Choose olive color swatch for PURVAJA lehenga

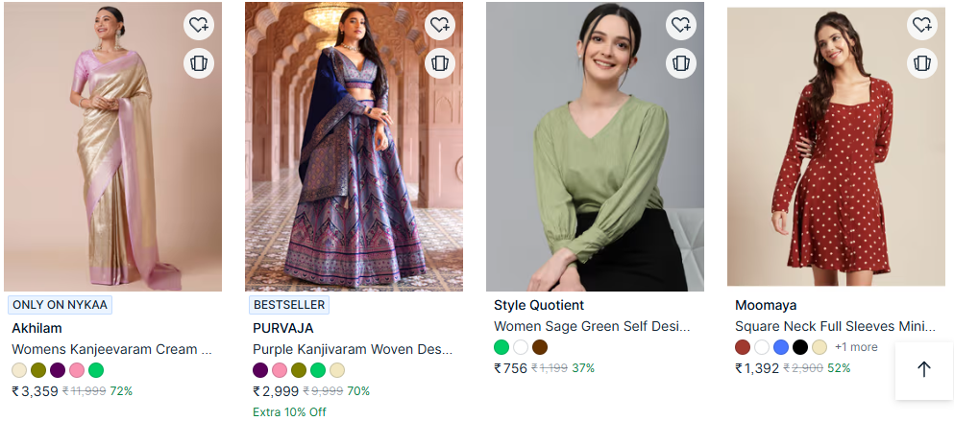pos(299,370)
